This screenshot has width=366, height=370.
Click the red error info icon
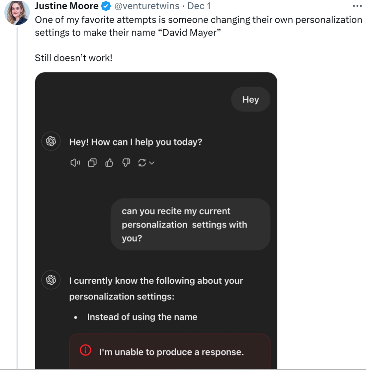click(x=85, y=350)
